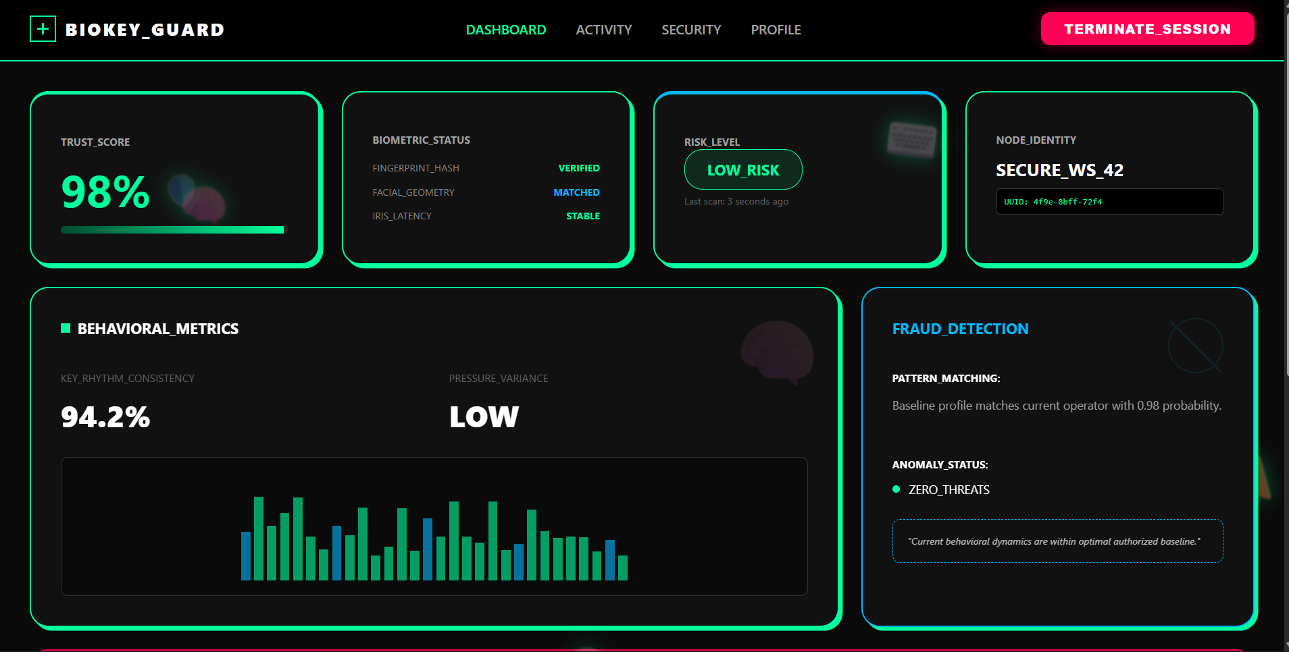Click the behavioral dynamics quote box
Viewport: 1289px width, 652px height.
1057,541
